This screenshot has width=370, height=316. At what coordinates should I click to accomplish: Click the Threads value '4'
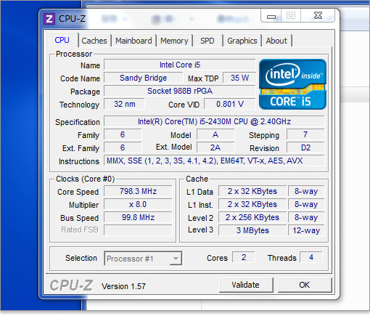point(311,257)
